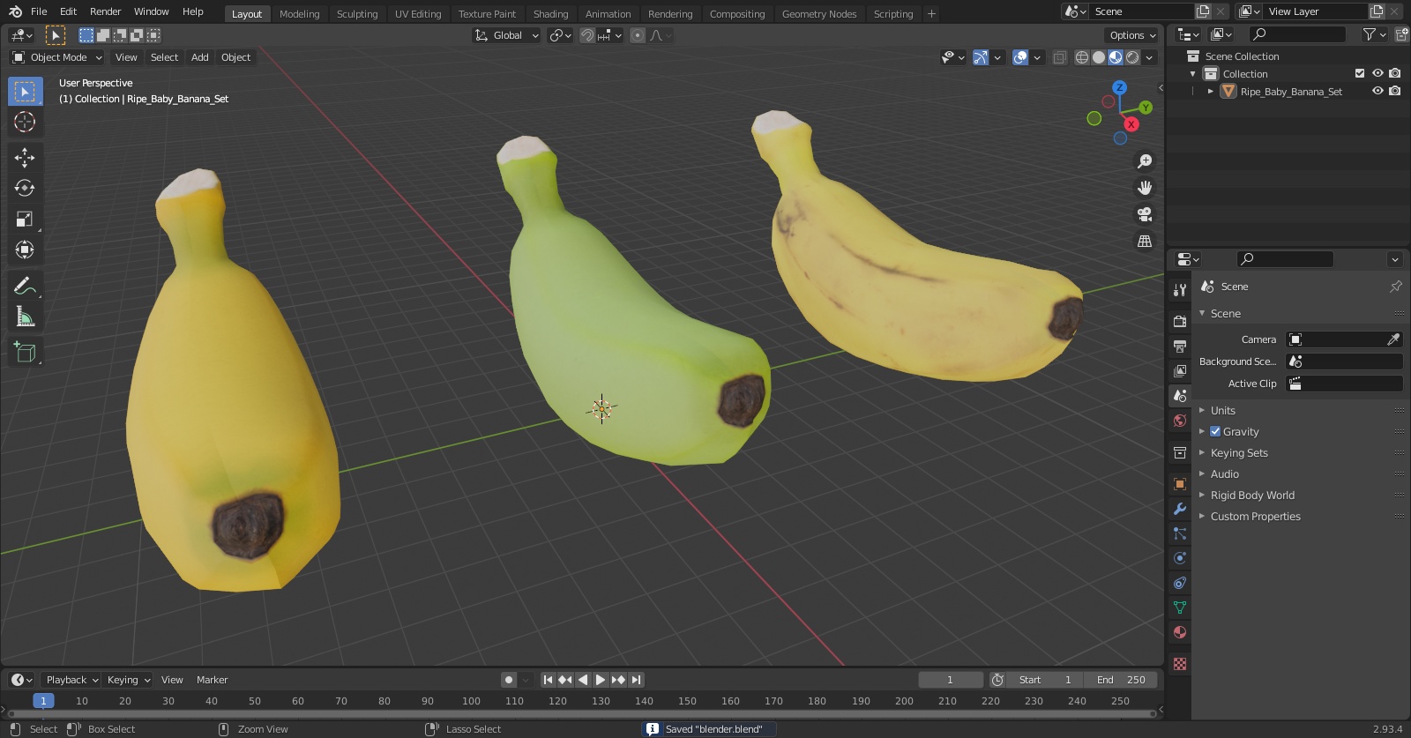1411x738 pixels.
Task: Open the Physics properties tab
Action: (1179, 558)
